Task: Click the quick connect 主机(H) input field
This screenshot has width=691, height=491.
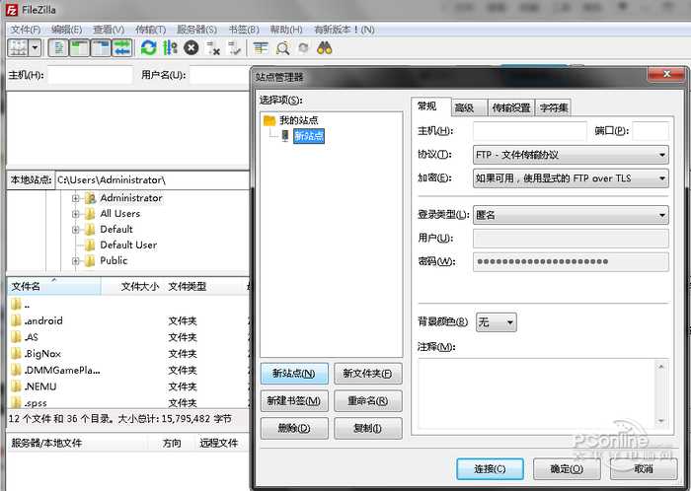Action: [x=90, y=75]
